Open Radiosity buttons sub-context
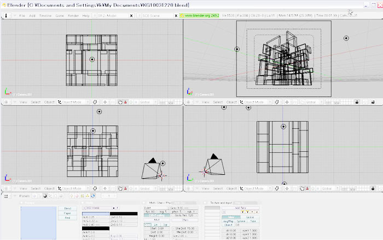383x240 pixels. coord(88,196)
